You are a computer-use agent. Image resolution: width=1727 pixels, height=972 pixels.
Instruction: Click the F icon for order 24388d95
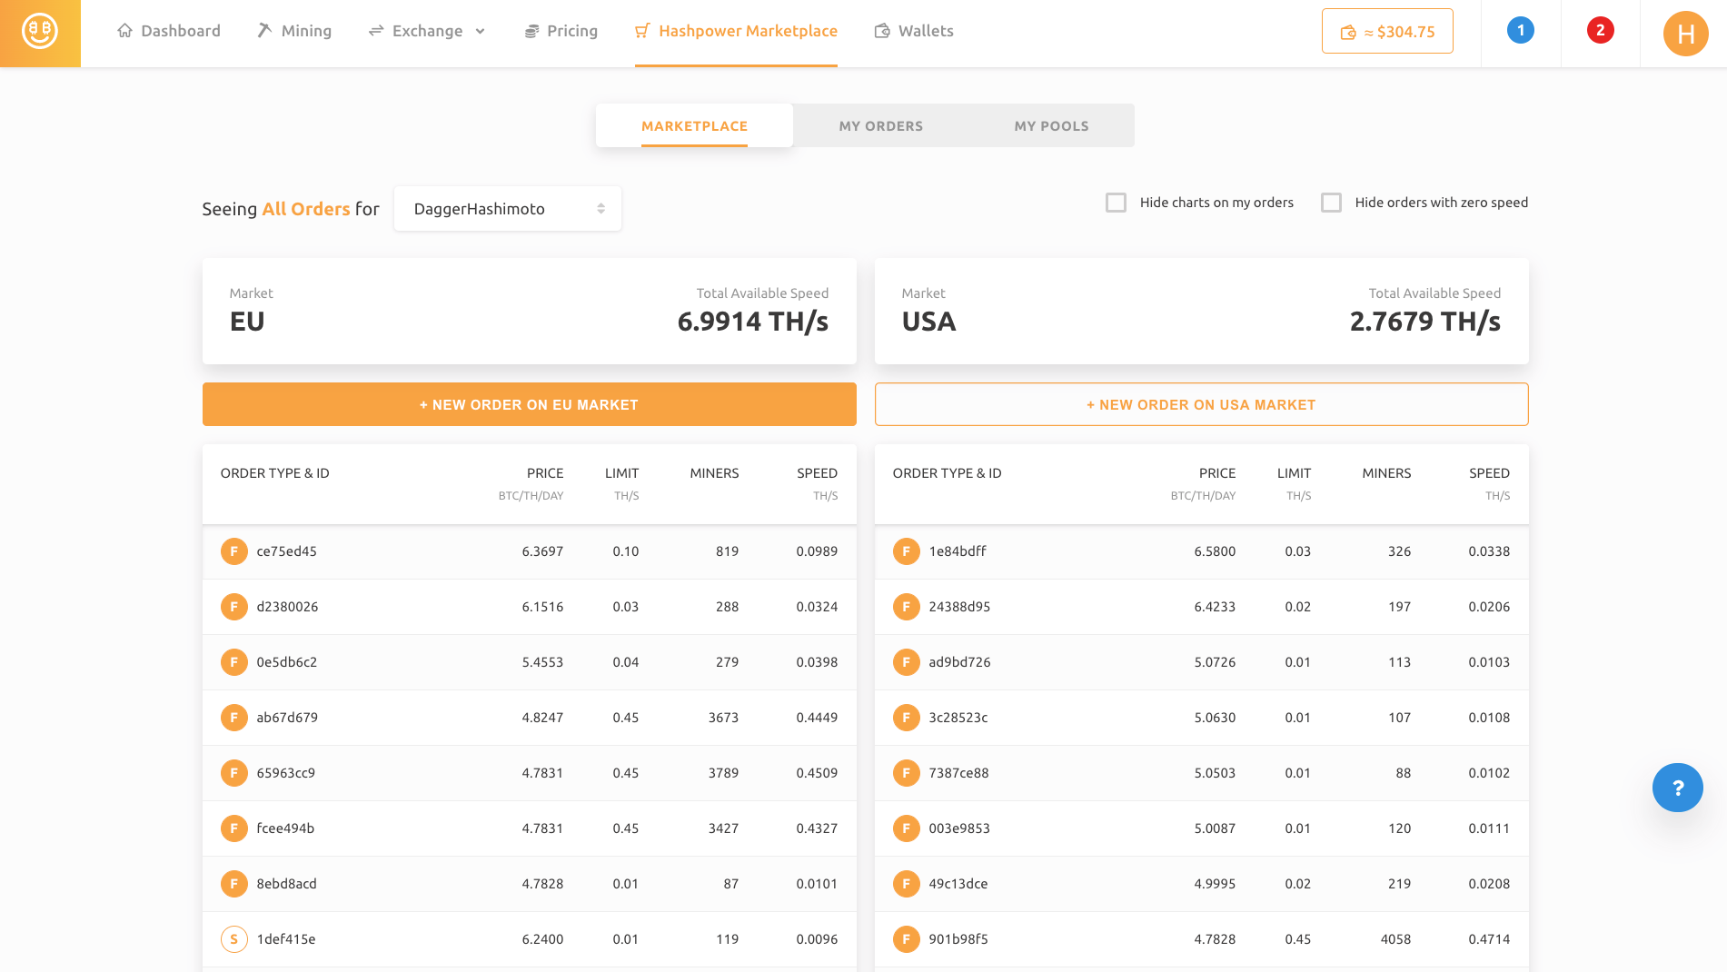[907, 607]
